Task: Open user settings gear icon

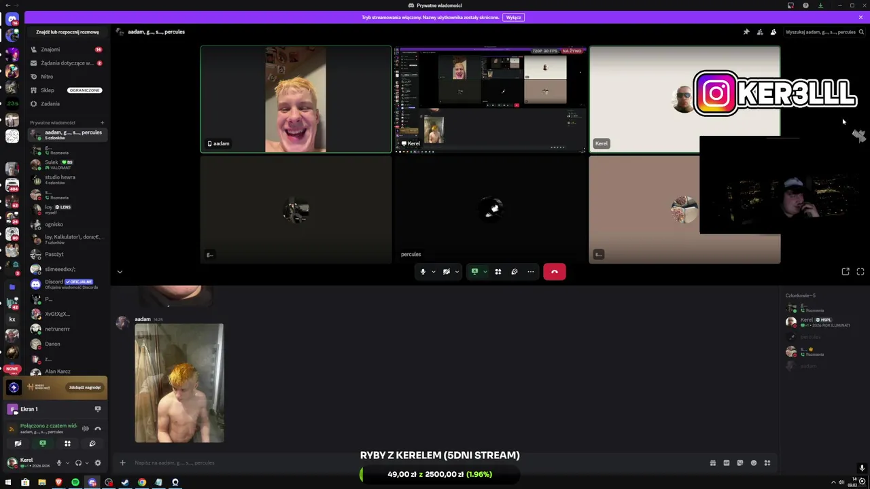Action: tap(97, 463)
